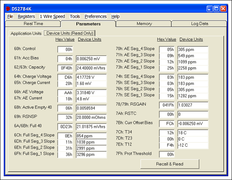Open the Tools menu

[75, 16]
